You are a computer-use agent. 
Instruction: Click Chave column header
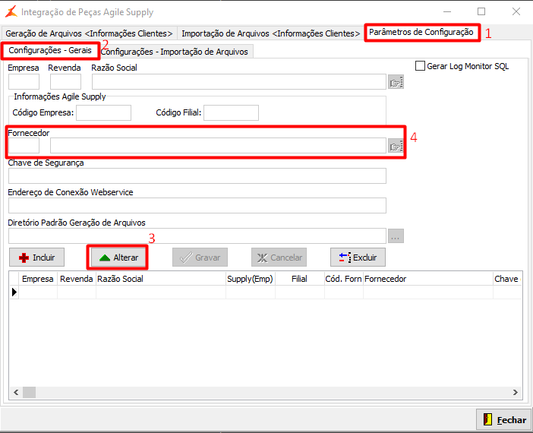click(507, 279)
